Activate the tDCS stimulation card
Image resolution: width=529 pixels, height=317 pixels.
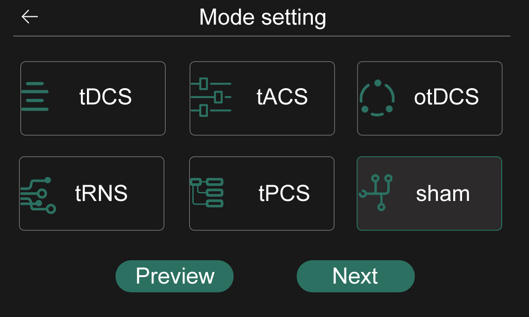pyautogui.click(x=93, y=98)
